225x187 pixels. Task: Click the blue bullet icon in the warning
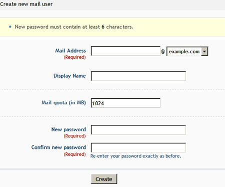point(10,27)
